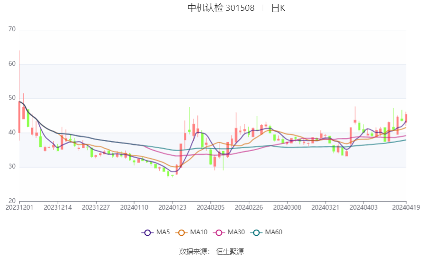The image size is (423, 256).
Task: Click the 20240308 x-axis date label
Action: pyautogui.click(x=287, y=208)
